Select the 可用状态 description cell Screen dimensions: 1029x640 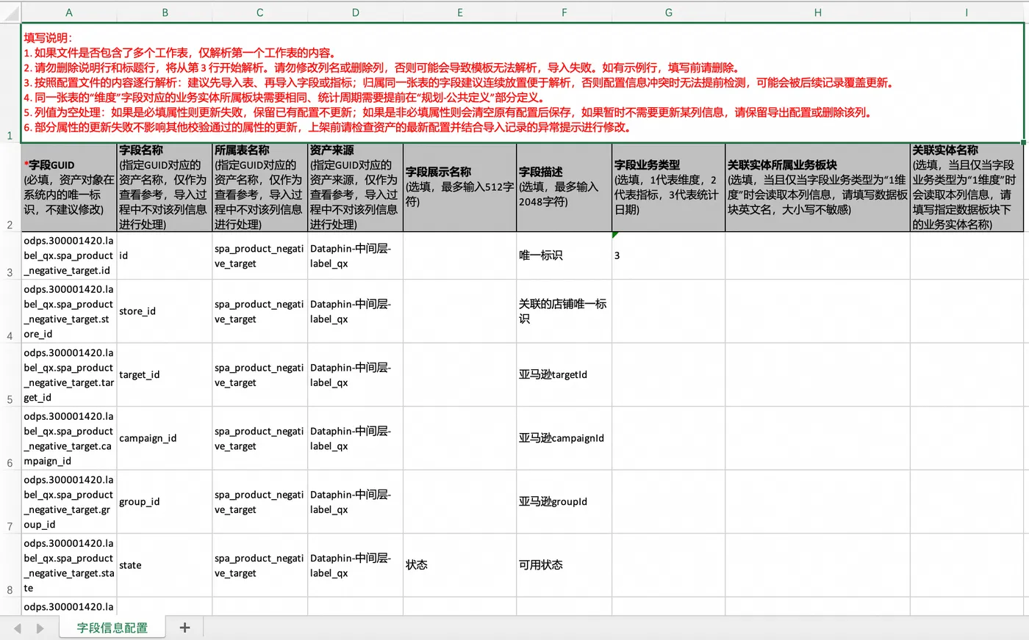[x=564, y=565]
